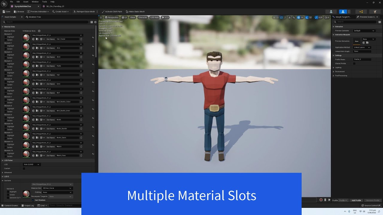Image resolution: width=383 pixels, height=215 pixels.
Task: Open Preview Scene table view options icon
Action: point(380,22)
